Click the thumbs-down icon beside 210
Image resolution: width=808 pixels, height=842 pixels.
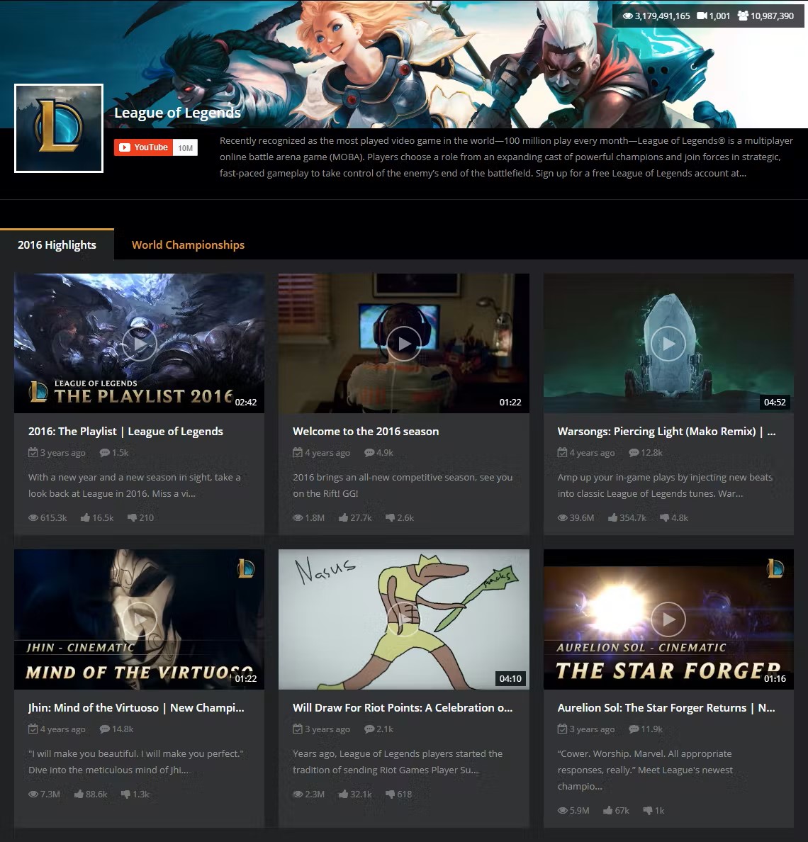click(x=132, y=517)
